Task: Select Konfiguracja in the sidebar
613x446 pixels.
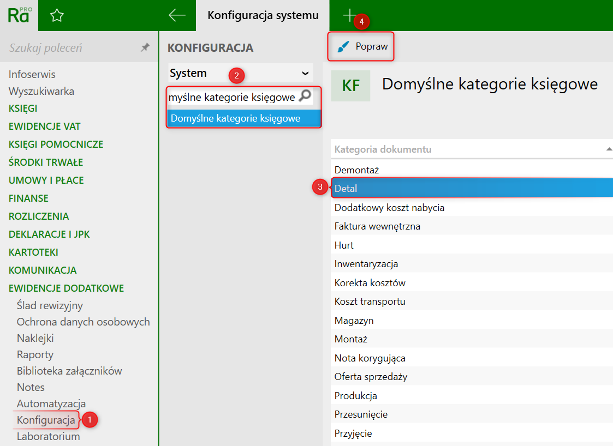Action: click(x=46, y=420)
